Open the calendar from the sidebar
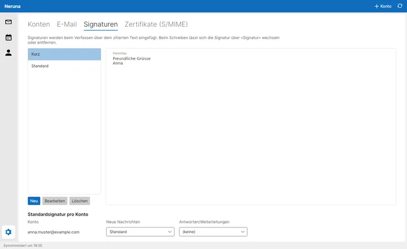The width and height of the screenshot is (407, 249). pyautogui.click(x=8, y=37)
